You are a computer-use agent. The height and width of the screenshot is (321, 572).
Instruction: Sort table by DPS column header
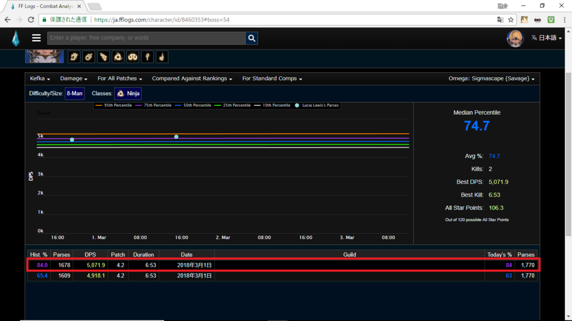pyautogui.click(x=90, y=255)
